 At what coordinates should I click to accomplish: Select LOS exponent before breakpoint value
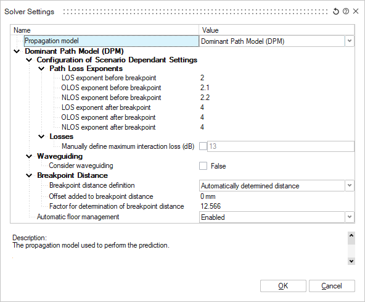202,78
